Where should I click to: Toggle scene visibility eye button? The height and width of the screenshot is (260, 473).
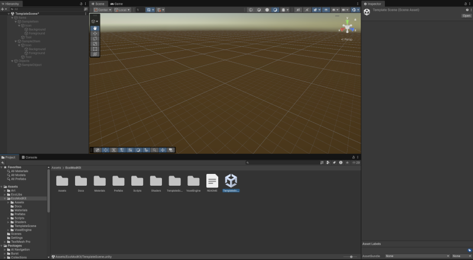(326, 10)
